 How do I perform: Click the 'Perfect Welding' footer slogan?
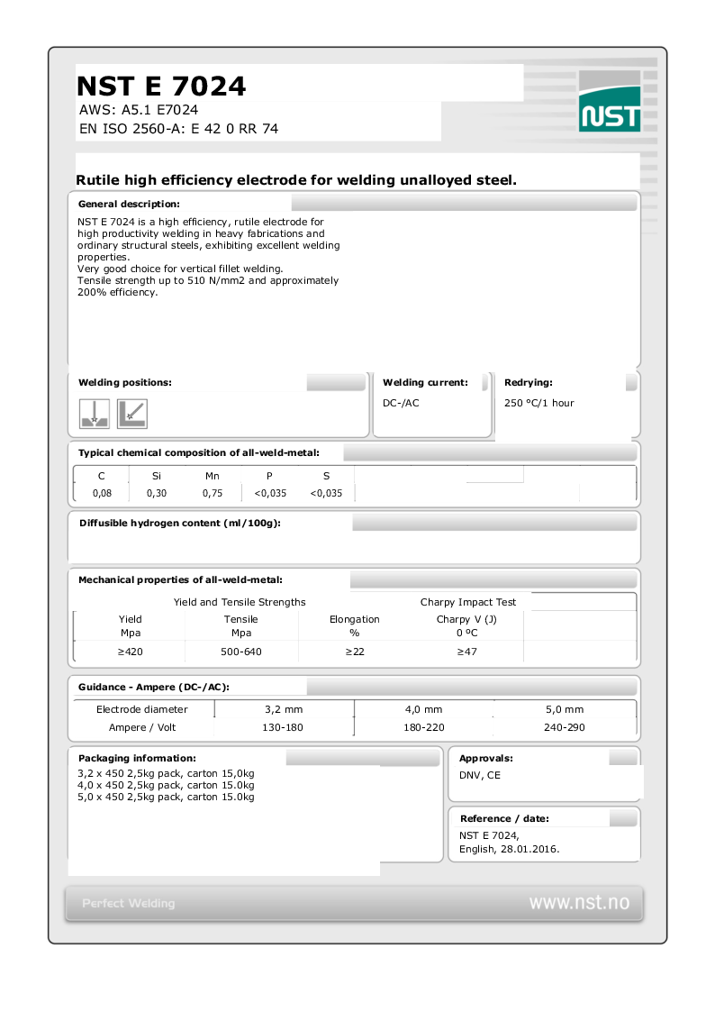(128, 904)
